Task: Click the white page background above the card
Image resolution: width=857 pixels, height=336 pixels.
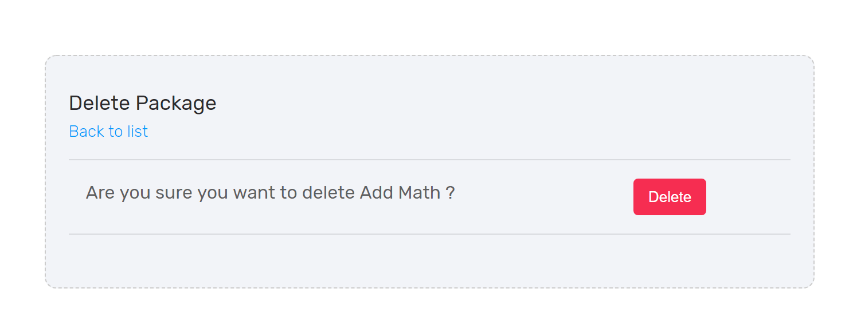Action: pyautogui.click(x=428, y=27)
